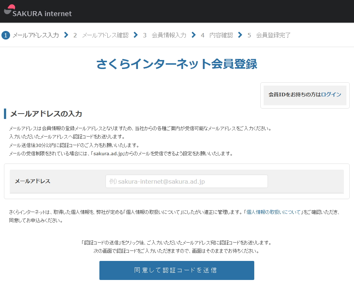The width and height of the screenshot is (354, 308).
Task: Focus the email address input field
Action: (187, 181)
